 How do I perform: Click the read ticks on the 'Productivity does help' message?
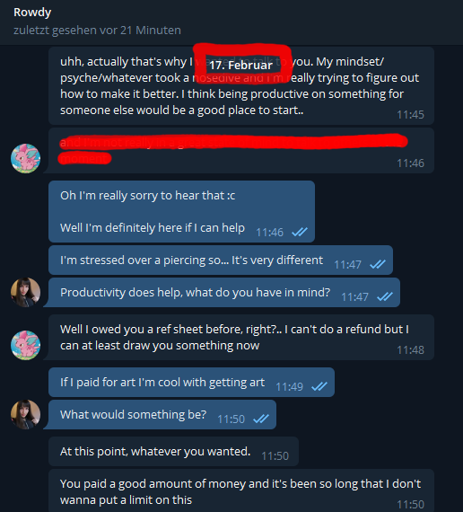(x=385, y=296)
